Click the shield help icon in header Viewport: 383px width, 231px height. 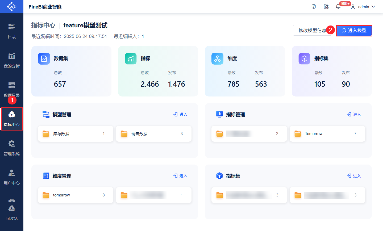(314, 7)
